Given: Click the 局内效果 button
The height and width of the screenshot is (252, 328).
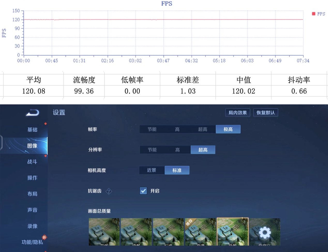Looking at the screenshot, I should click(238, 113).
